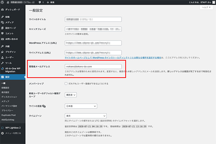Image resolution: width=216 pixels, height=144 pixels.
Task: Click the メニューを閉じる collapse arrow icon
Action: (3, 133)
